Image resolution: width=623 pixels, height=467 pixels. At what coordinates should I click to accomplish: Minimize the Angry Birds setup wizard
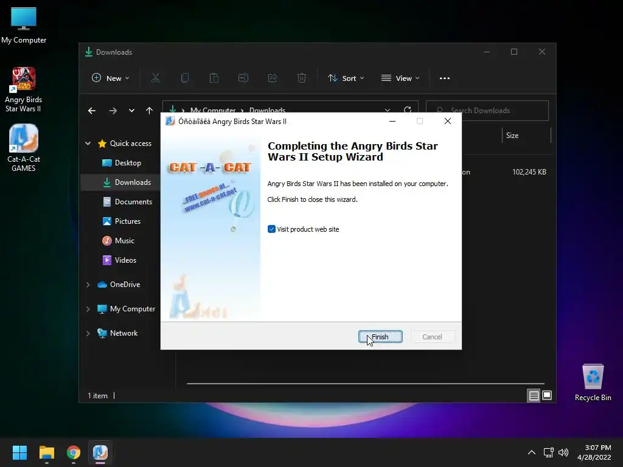392,121
